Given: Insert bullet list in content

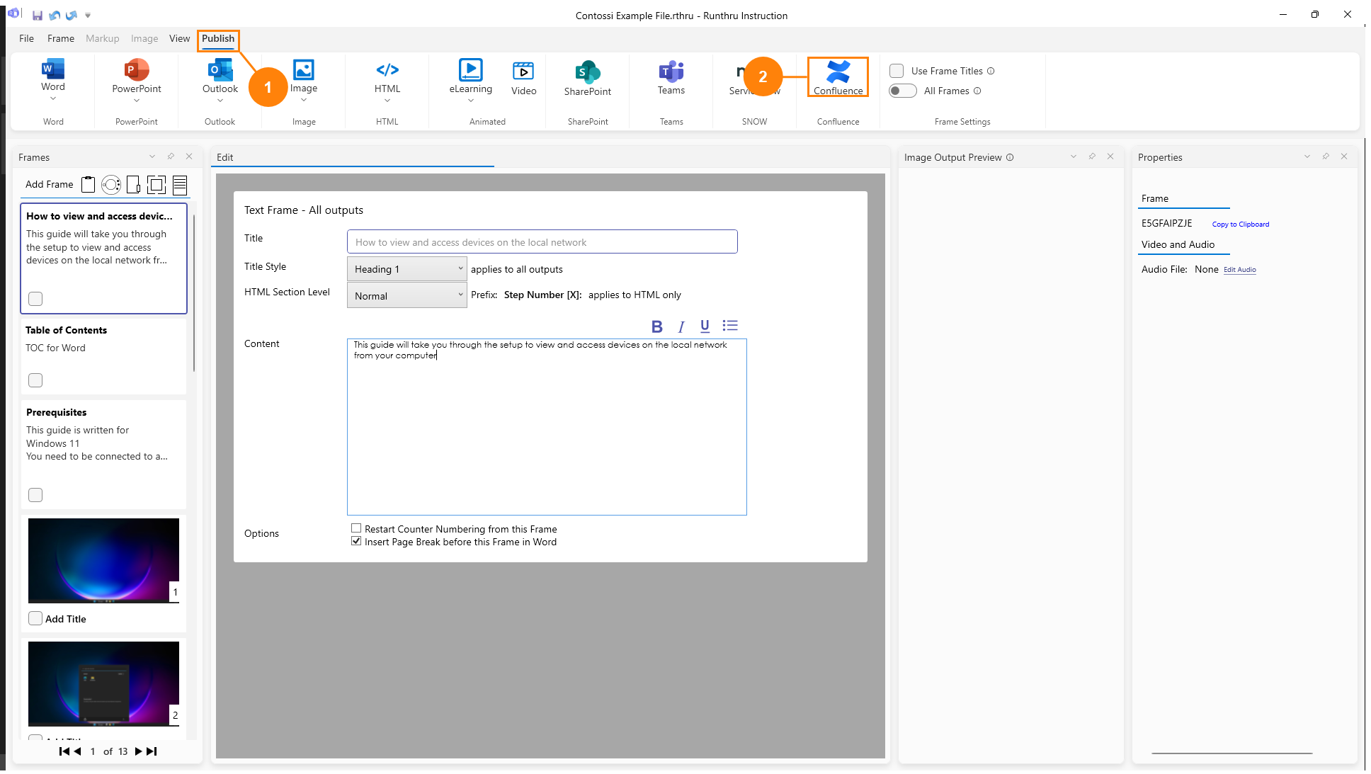Looking at the screenshot, I should (x=730, y=326).
